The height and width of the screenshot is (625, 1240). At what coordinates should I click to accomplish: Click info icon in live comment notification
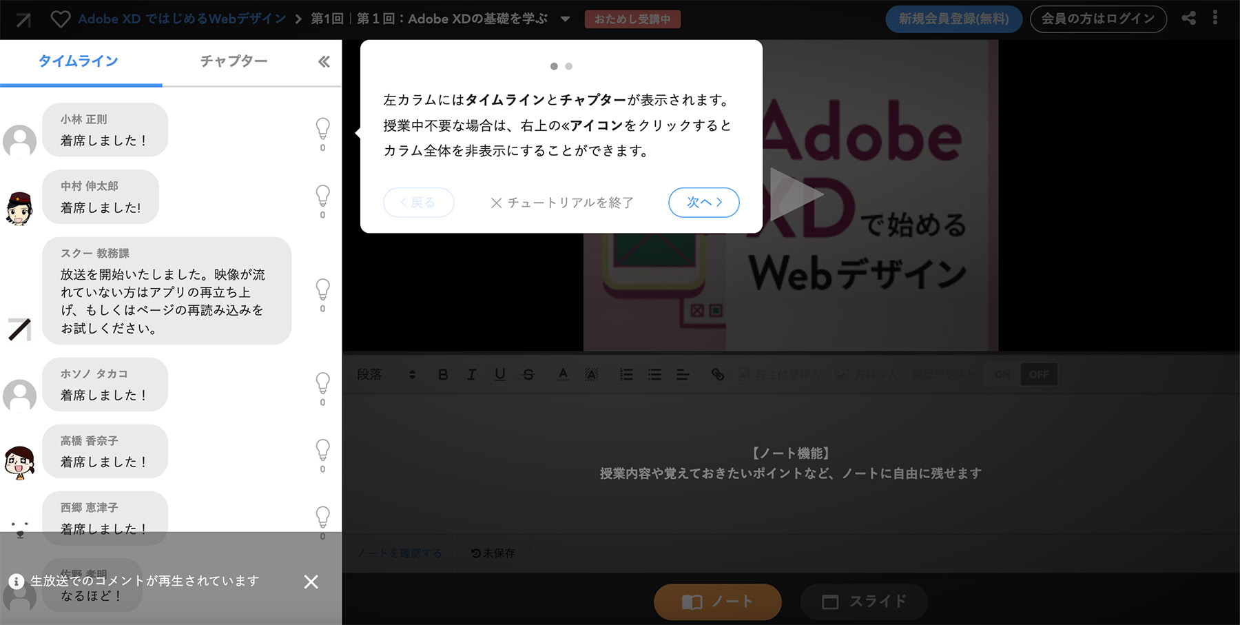[x=16, y=582]
